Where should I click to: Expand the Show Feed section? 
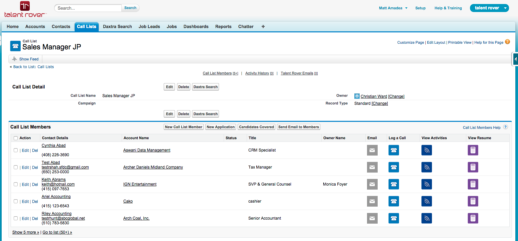(x=25, y=59)
